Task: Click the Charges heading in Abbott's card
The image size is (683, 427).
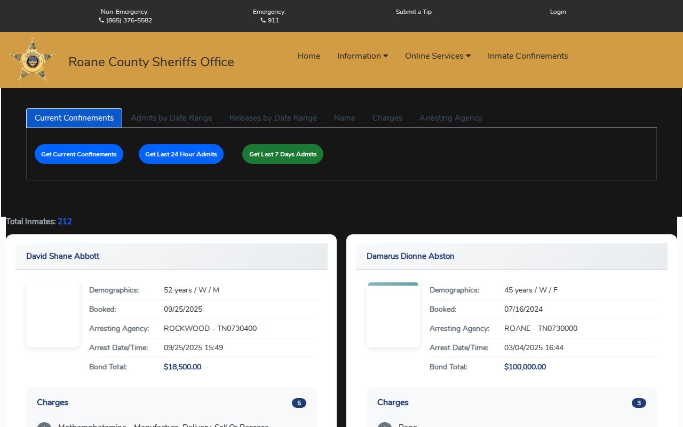Action: coord(52,402)
